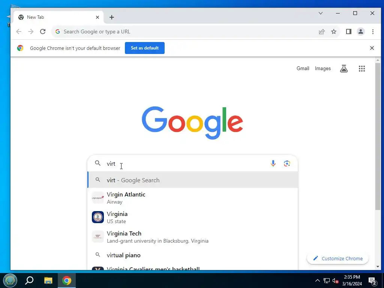
Task: Click the Google logo
Action: tap(192, 123)
